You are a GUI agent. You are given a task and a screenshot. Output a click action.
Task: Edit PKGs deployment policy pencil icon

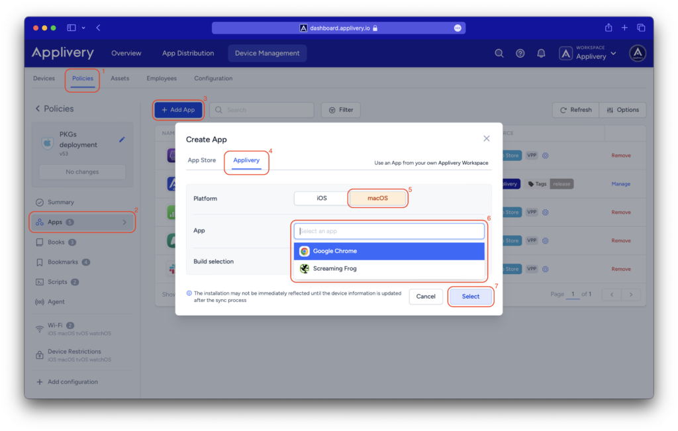[122, 140]
